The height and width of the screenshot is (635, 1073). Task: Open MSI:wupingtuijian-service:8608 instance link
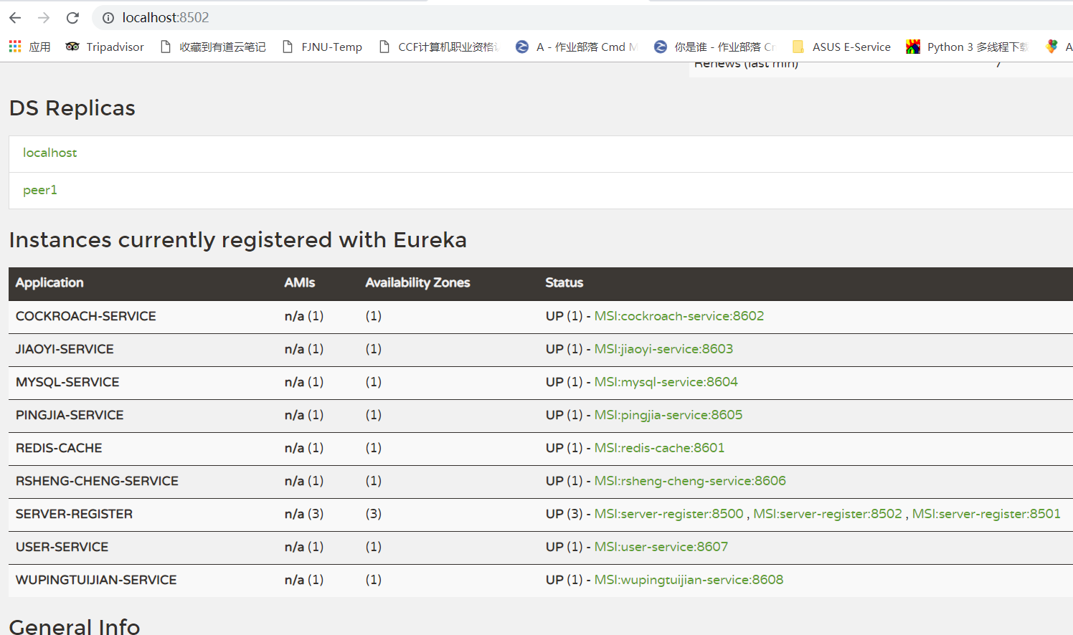[689, 580]
